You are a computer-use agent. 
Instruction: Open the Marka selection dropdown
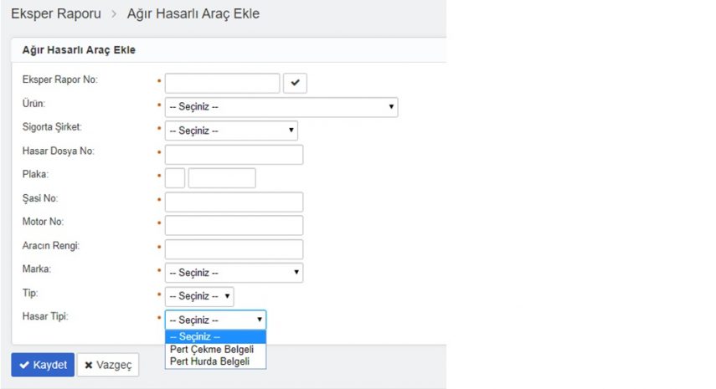pos(234,273)
